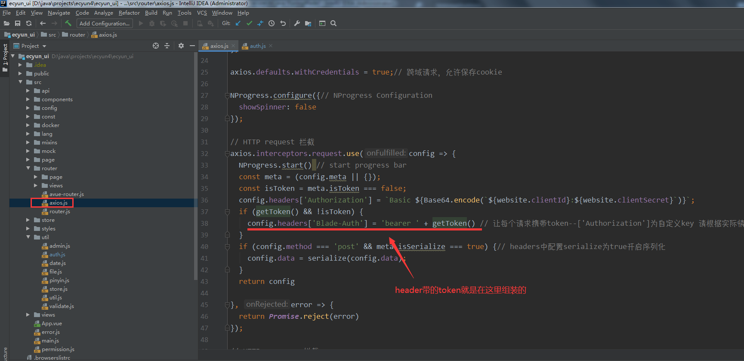Screen dimensions: 744x361
Task: Open the Navigate menu
Action: (x=59, y=13)
